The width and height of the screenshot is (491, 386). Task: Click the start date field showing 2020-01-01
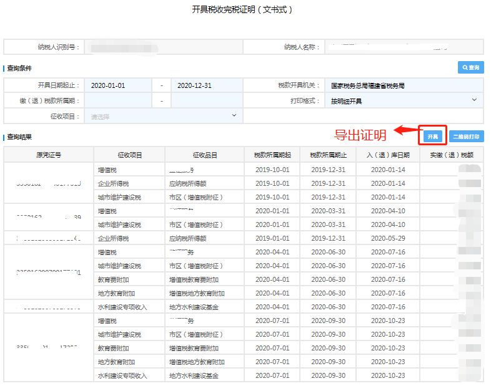118,85
